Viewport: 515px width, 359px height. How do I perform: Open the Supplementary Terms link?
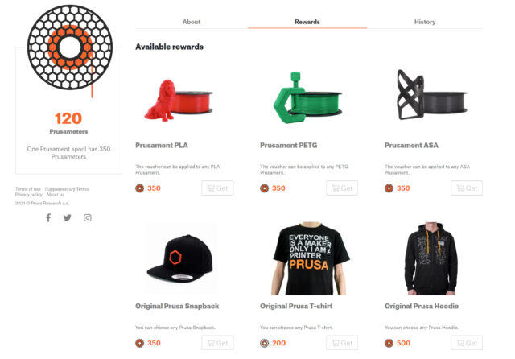tap(67, 189)
